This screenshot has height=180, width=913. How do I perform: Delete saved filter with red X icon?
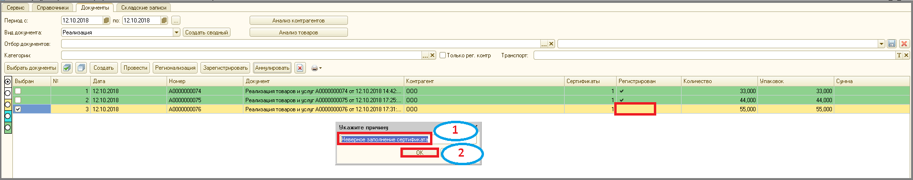[x=904, y=44]
